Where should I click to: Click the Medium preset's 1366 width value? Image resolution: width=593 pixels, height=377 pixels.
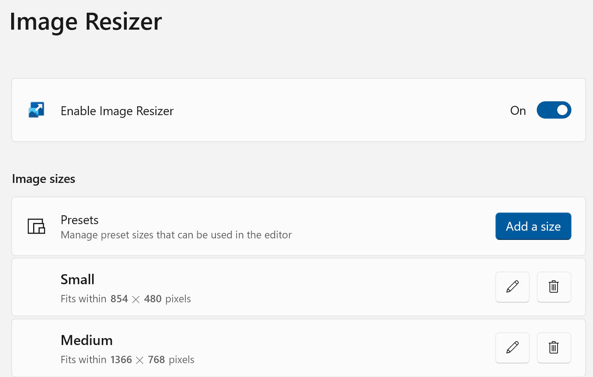[121, 360]
